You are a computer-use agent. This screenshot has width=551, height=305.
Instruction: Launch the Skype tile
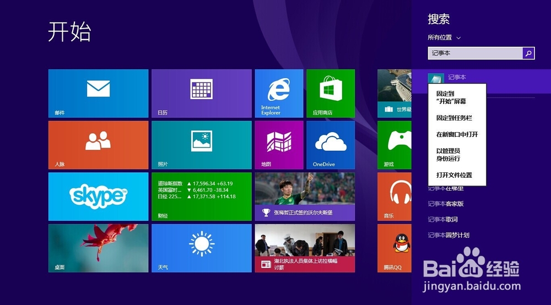[x=99, y=197]
